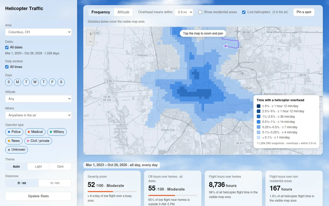
Task: Click the ≥ 5% legend color swatch
Action: (x=259, y=106)
